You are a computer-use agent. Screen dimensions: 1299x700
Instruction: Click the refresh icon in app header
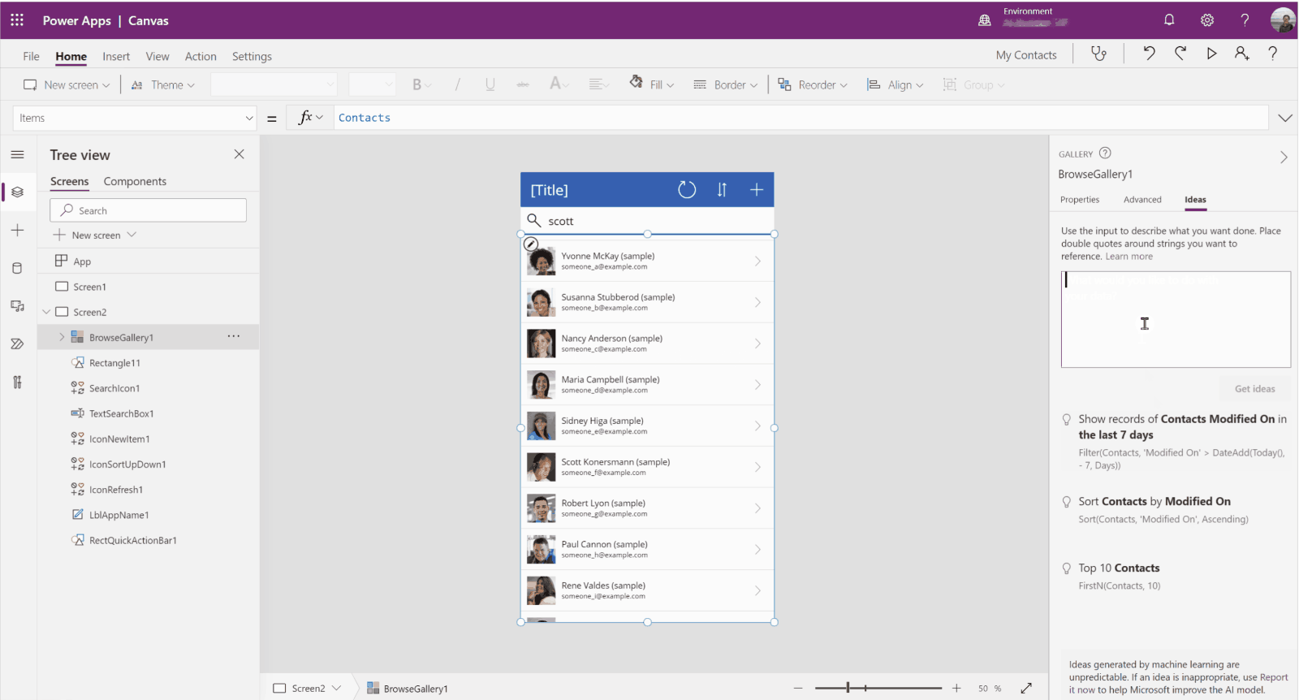687,190
